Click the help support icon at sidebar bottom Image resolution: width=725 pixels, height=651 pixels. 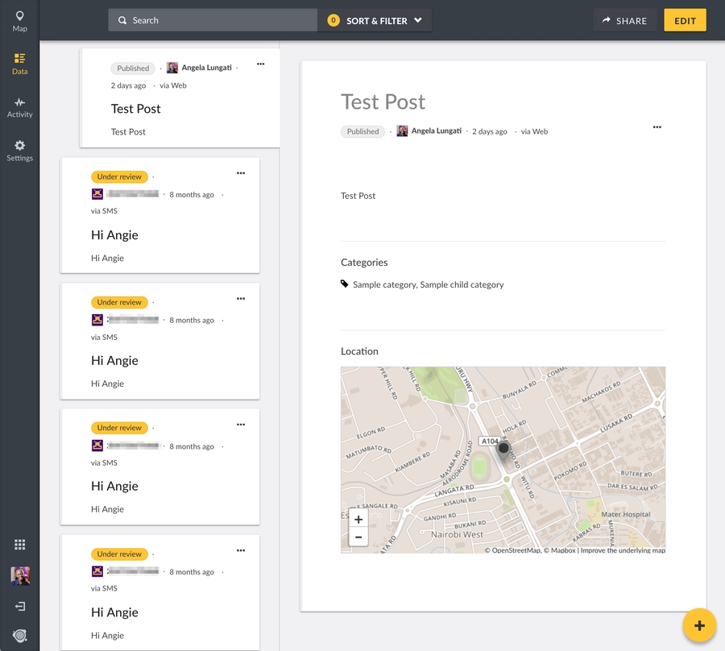[19, 636]
